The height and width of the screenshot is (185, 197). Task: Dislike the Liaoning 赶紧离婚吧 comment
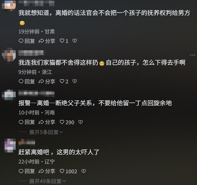coord(84,171)
